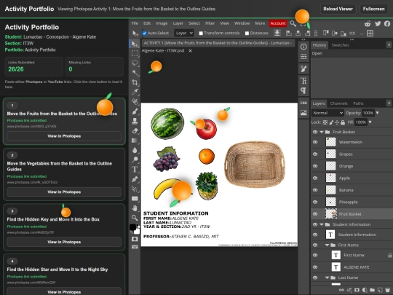This screenshot has width=393, height=295.
Task: Select the Brush tool
Action: pos(135,111)
